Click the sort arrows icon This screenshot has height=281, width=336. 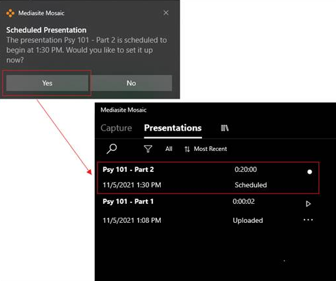[187, 149]
